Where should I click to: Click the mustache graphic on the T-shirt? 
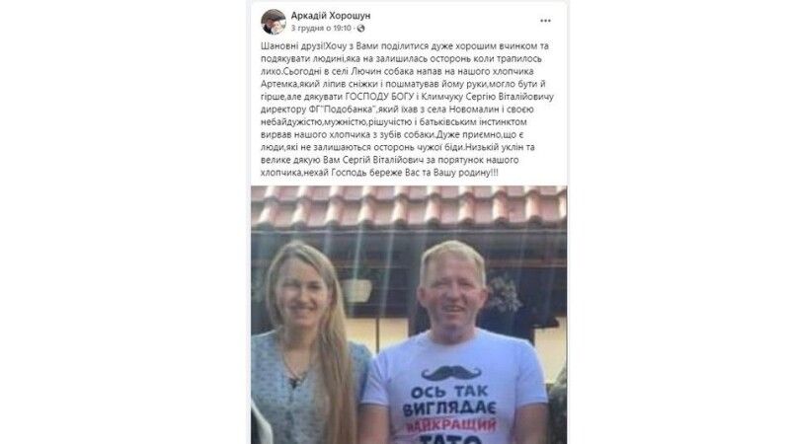coord(451,373)
